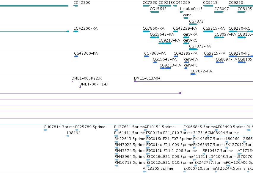Click the EK066845.5prime EST
Screen dimensions: 253x173
185,130
